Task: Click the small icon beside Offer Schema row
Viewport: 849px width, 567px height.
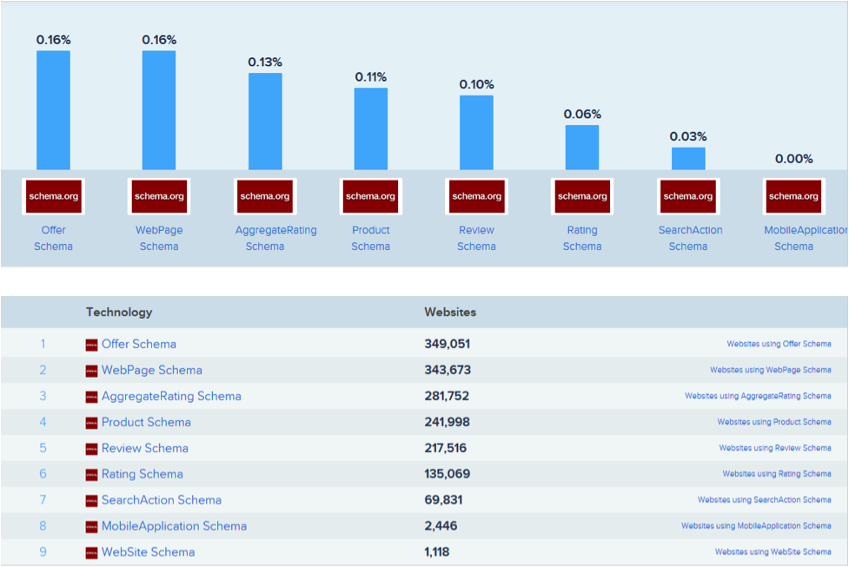Action: click(x=91, y=345)
